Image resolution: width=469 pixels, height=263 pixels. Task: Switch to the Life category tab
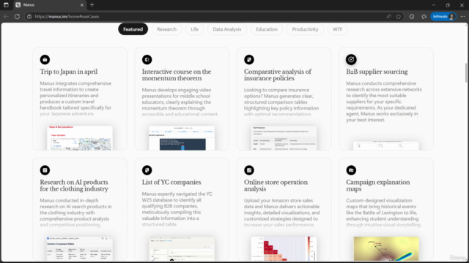coord(194,29)
